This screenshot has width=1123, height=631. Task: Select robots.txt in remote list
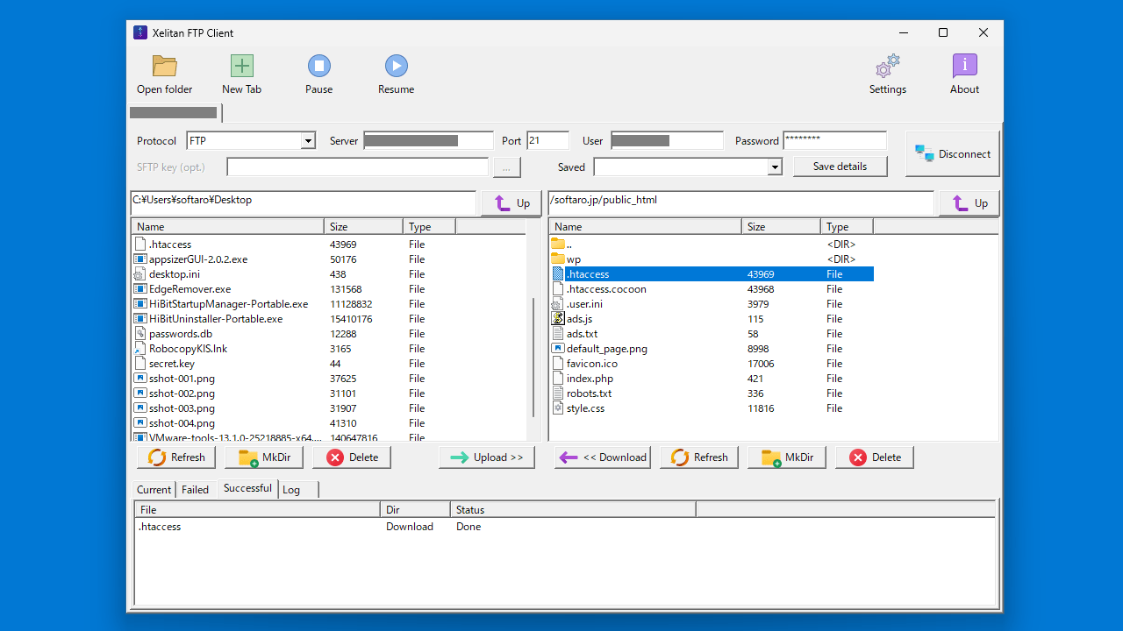(589, 393)
